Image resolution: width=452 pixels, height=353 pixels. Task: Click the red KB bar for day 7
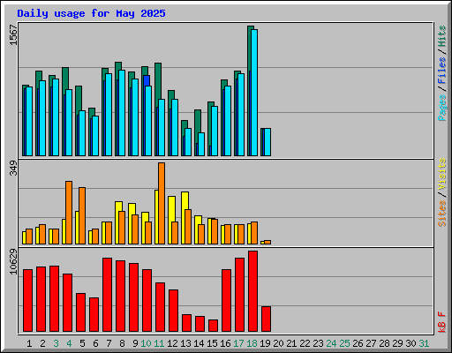point(107,295)
